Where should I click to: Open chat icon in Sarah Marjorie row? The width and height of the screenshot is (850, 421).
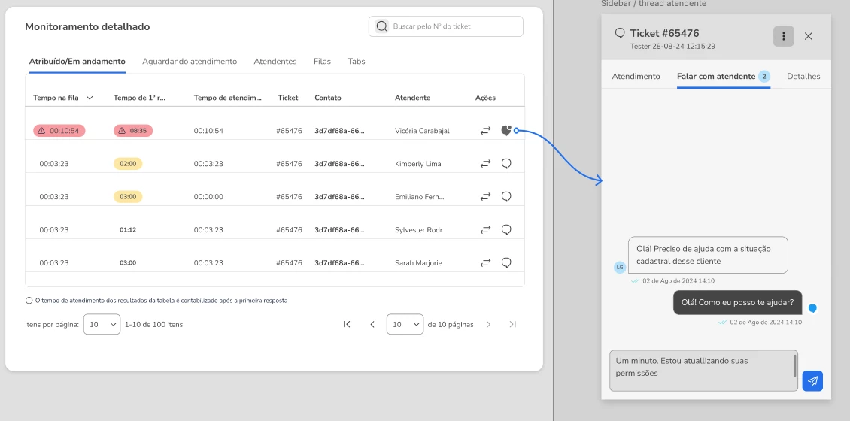pyautogui.click(x=506, y=263)
